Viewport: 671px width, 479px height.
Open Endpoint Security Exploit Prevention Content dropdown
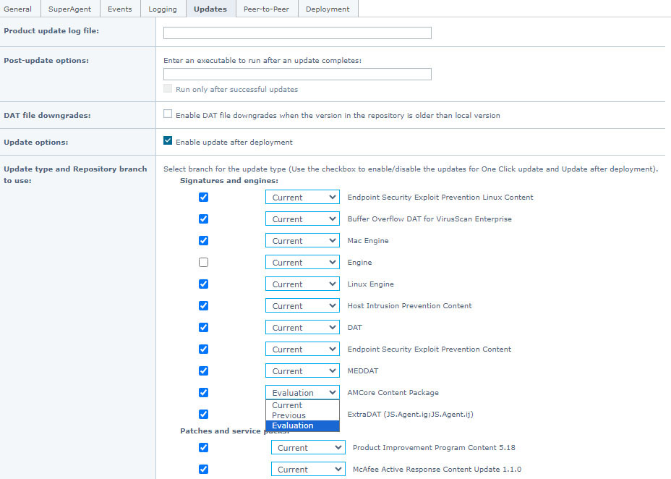click(302, 349)
